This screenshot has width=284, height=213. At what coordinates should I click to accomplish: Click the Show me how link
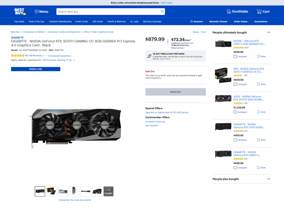point(178,47)
